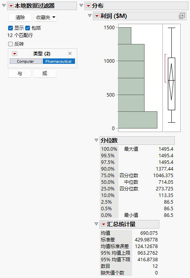The width and height of the screenshot is (190, 278).
Task: Click the 清除 button
Action: point(20,18)
